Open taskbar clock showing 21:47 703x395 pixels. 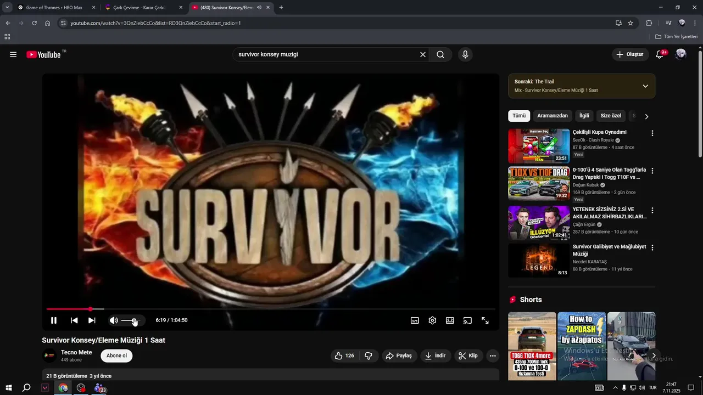point(671,388)
